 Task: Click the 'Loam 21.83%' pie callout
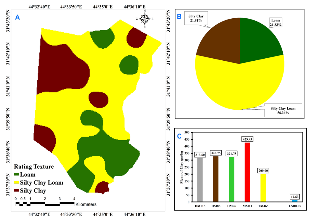(x=275, y=22)
